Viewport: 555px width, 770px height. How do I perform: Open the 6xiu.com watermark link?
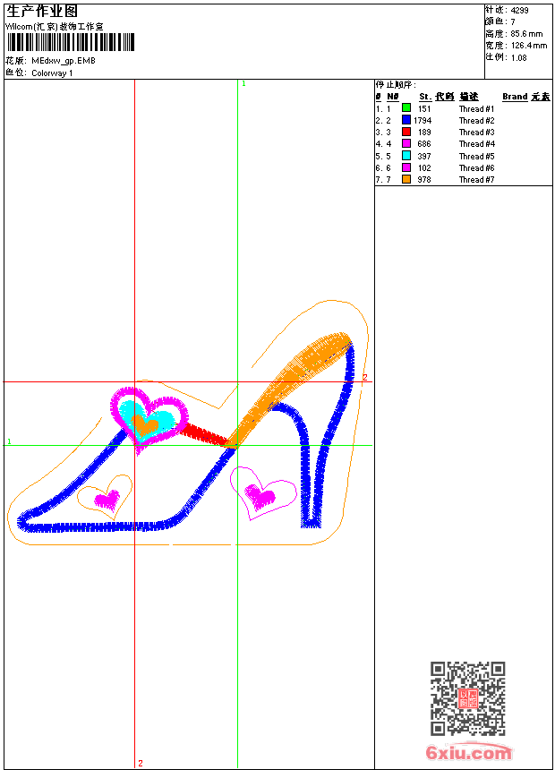[x=468, y=752]
